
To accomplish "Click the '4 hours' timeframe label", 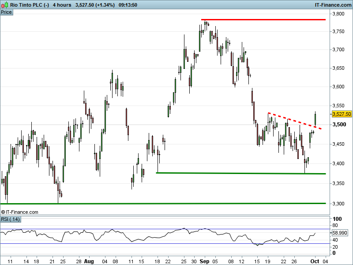I will click(62, 5).
